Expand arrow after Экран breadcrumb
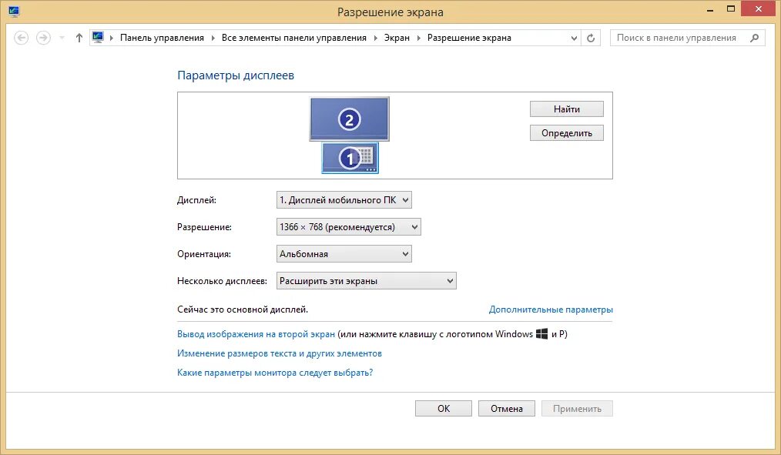781x455 pixels. (x=418, y=38)
